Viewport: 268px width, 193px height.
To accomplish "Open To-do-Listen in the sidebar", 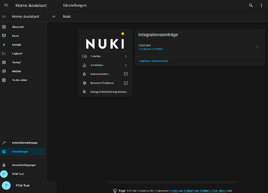I will pos(20,80).
